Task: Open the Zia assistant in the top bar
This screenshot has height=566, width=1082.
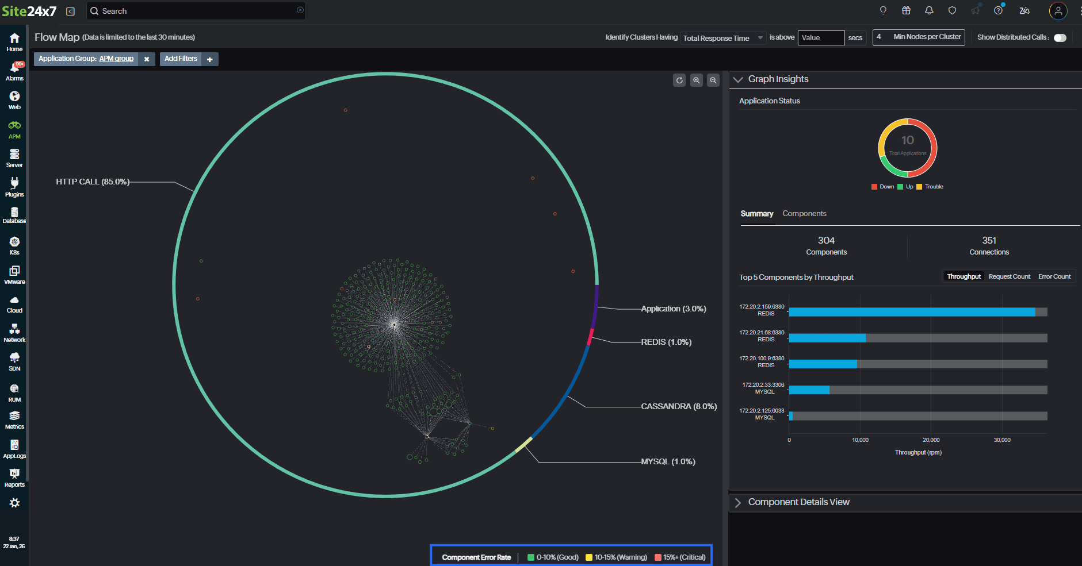Action: point(1024,10)
